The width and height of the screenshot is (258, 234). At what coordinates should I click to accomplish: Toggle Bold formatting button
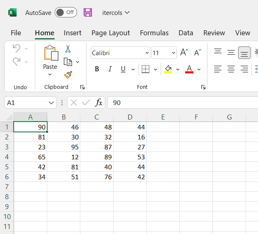tap(97, 69)
